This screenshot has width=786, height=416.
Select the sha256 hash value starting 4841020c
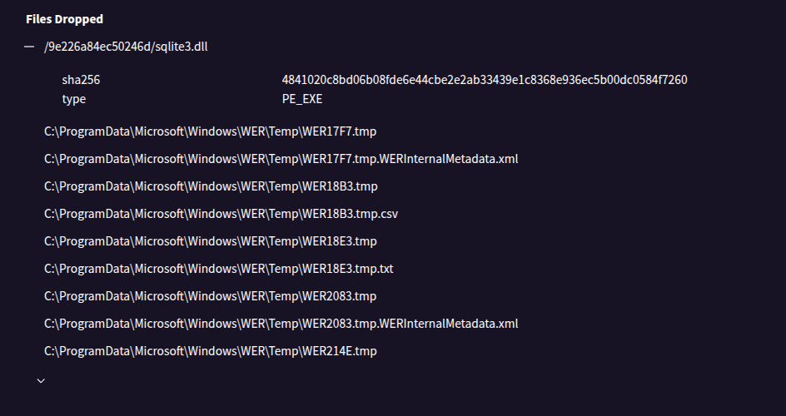485,80
